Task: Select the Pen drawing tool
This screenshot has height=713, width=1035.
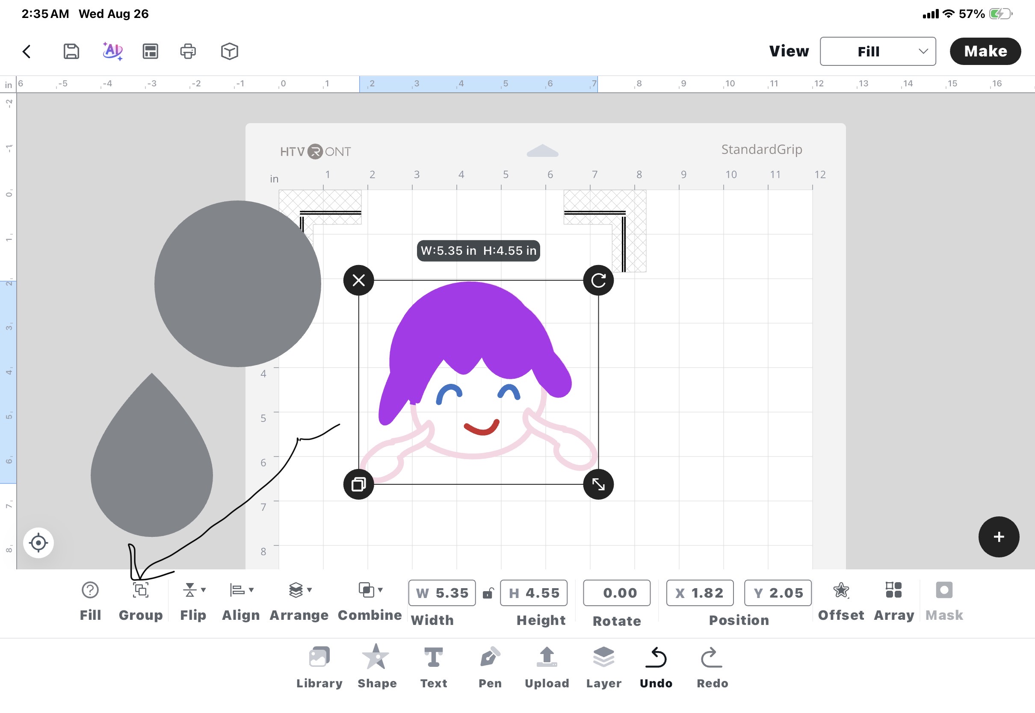Action: [x=490, y=667]
